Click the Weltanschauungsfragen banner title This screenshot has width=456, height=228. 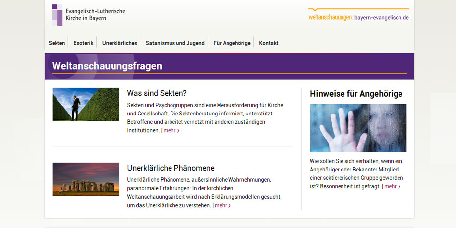point(107,66)
